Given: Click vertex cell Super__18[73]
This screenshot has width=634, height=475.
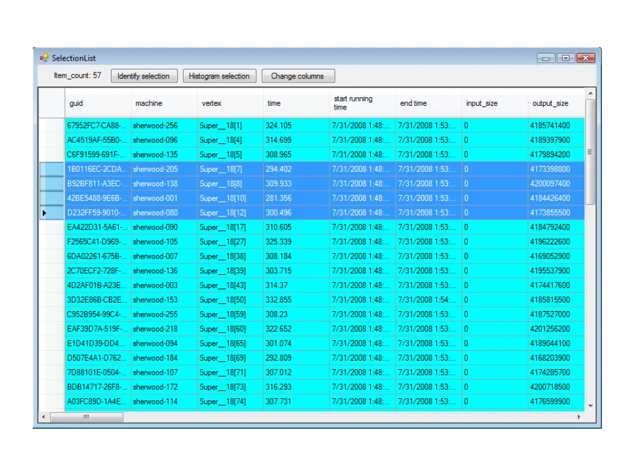Looking at the screenshot, I should (230, 387).
